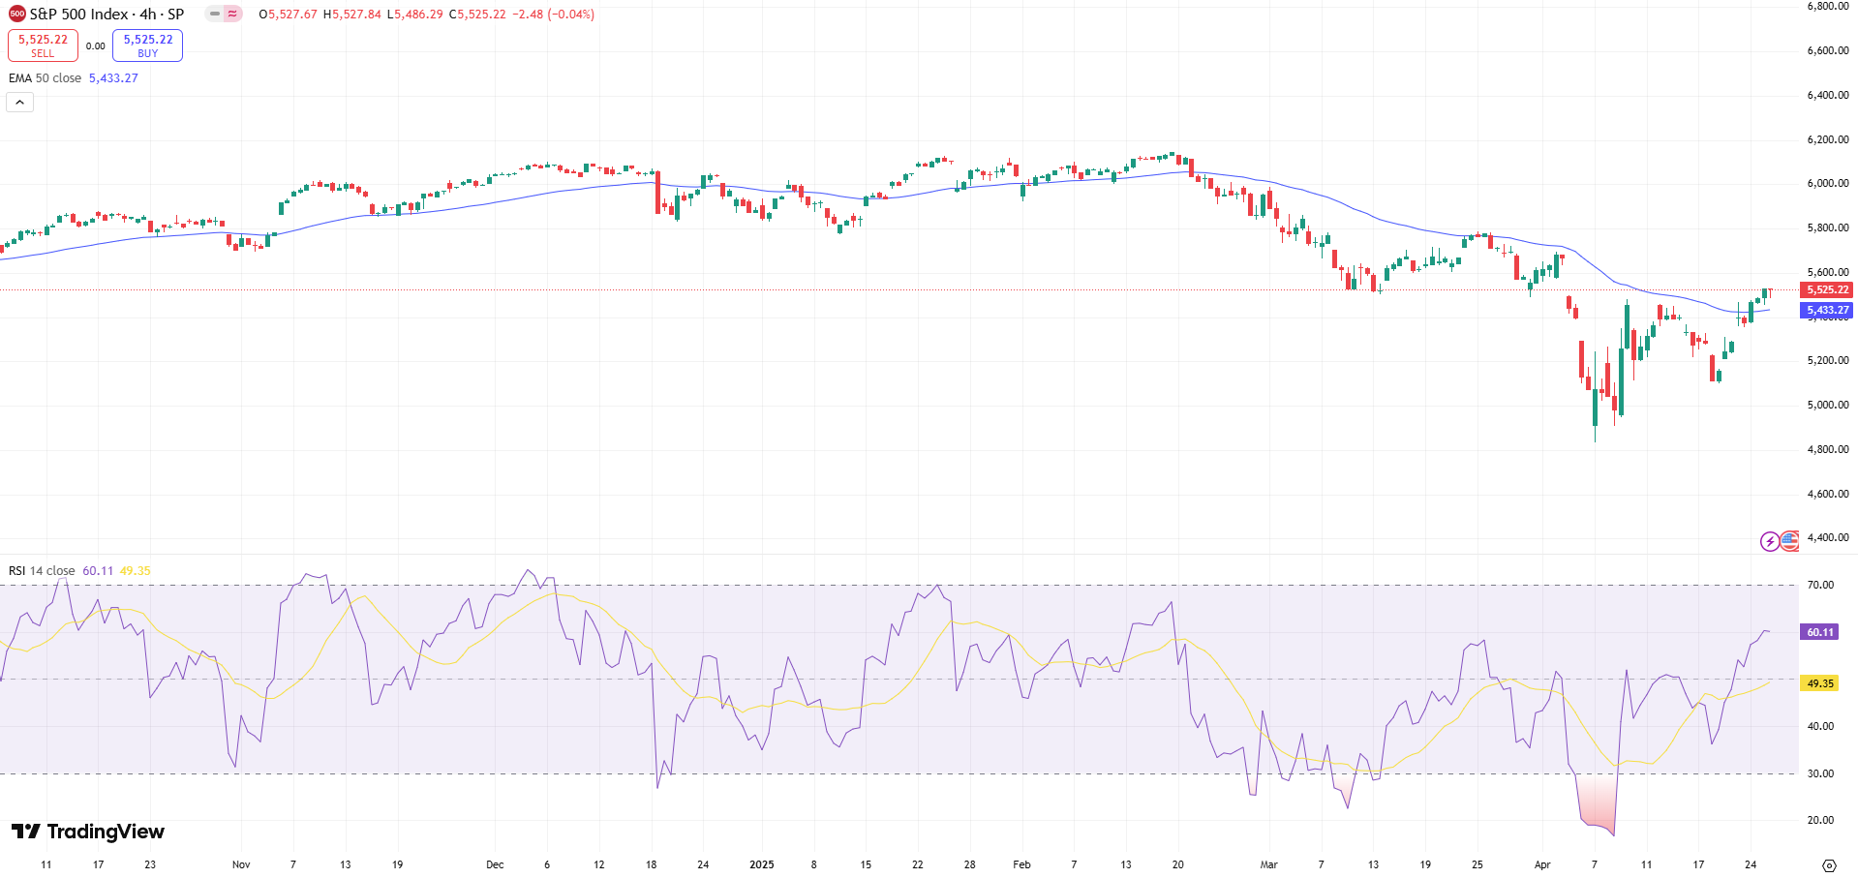This screenshot has height=878, width=1858.
Task: Click the Nov label on the time axis
Action: (241, 864)
